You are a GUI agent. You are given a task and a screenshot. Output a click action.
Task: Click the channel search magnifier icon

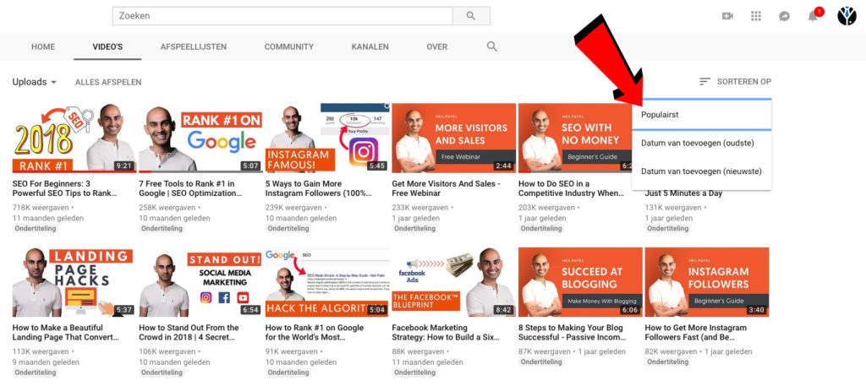[491, 46]
